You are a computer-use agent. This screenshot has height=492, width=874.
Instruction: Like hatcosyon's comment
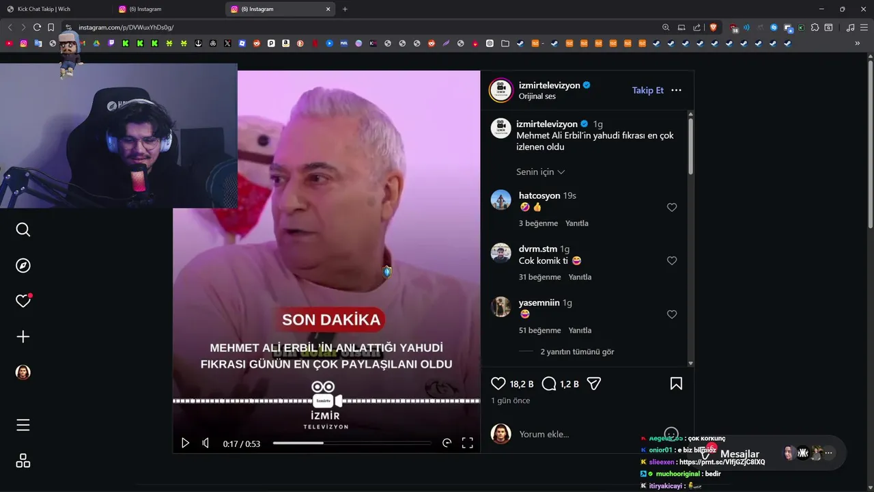pos(672,207)
